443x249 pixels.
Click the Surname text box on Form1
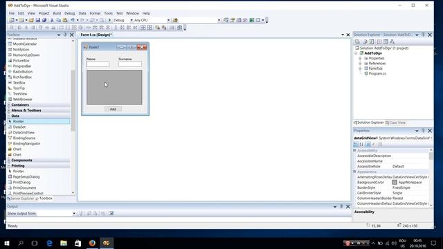(x=130, y=64)
